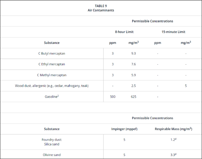Viewport: 202px width, 159px height.
Task: Click the 7.6 value for Ethyl mercaptan
Action: coord(134,64)
